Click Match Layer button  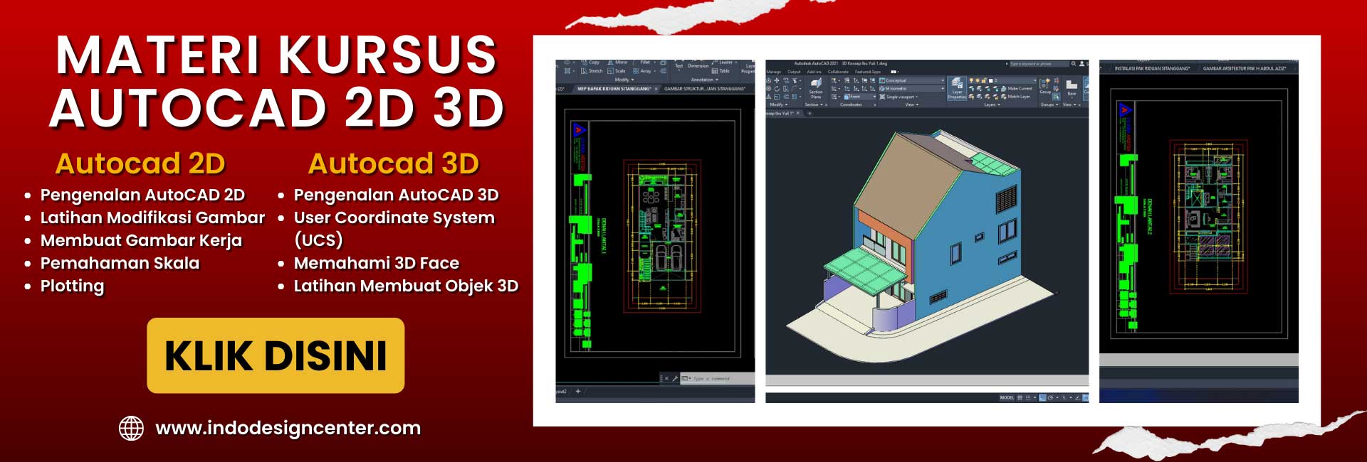pyautogui.click(x=1015, y=97)
